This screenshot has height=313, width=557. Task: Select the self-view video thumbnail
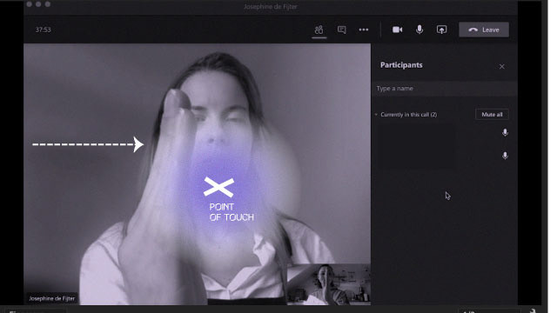(x=329, y=284)
